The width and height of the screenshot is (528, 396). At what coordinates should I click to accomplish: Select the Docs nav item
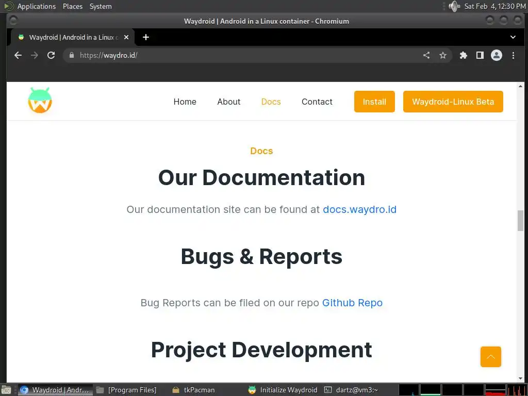pos(271,102)
